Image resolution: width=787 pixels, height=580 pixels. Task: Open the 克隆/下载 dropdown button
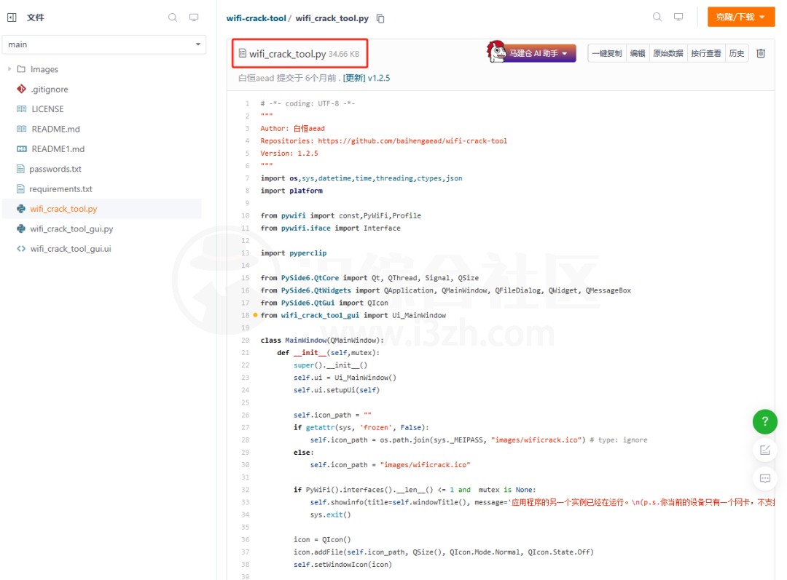click(741, 17)
